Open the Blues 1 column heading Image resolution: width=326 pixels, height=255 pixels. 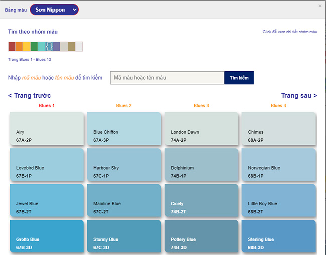pyautogui.click(x=46, y=106)
